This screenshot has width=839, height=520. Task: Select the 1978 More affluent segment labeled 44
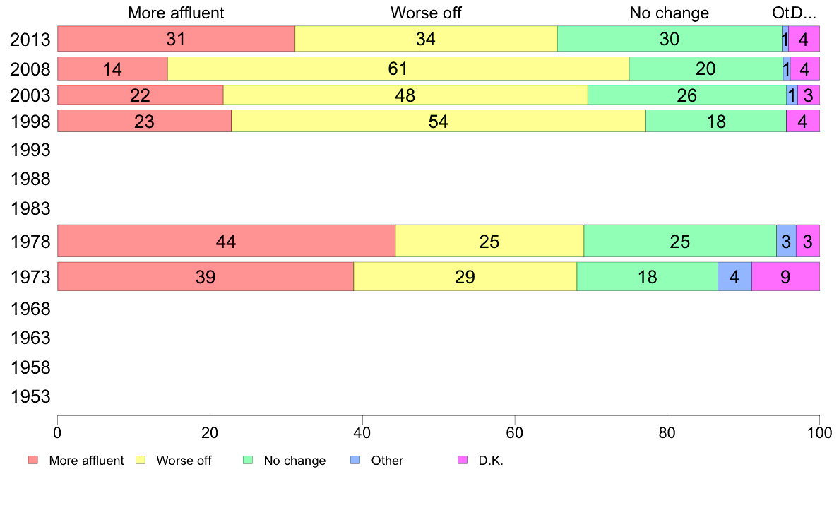coord(226,241)
